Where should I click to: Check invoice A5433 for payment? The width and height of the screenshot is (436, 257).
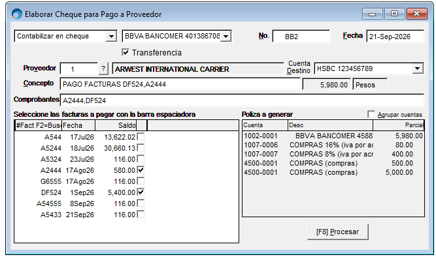pyautogui.click(x=141, y=214)
